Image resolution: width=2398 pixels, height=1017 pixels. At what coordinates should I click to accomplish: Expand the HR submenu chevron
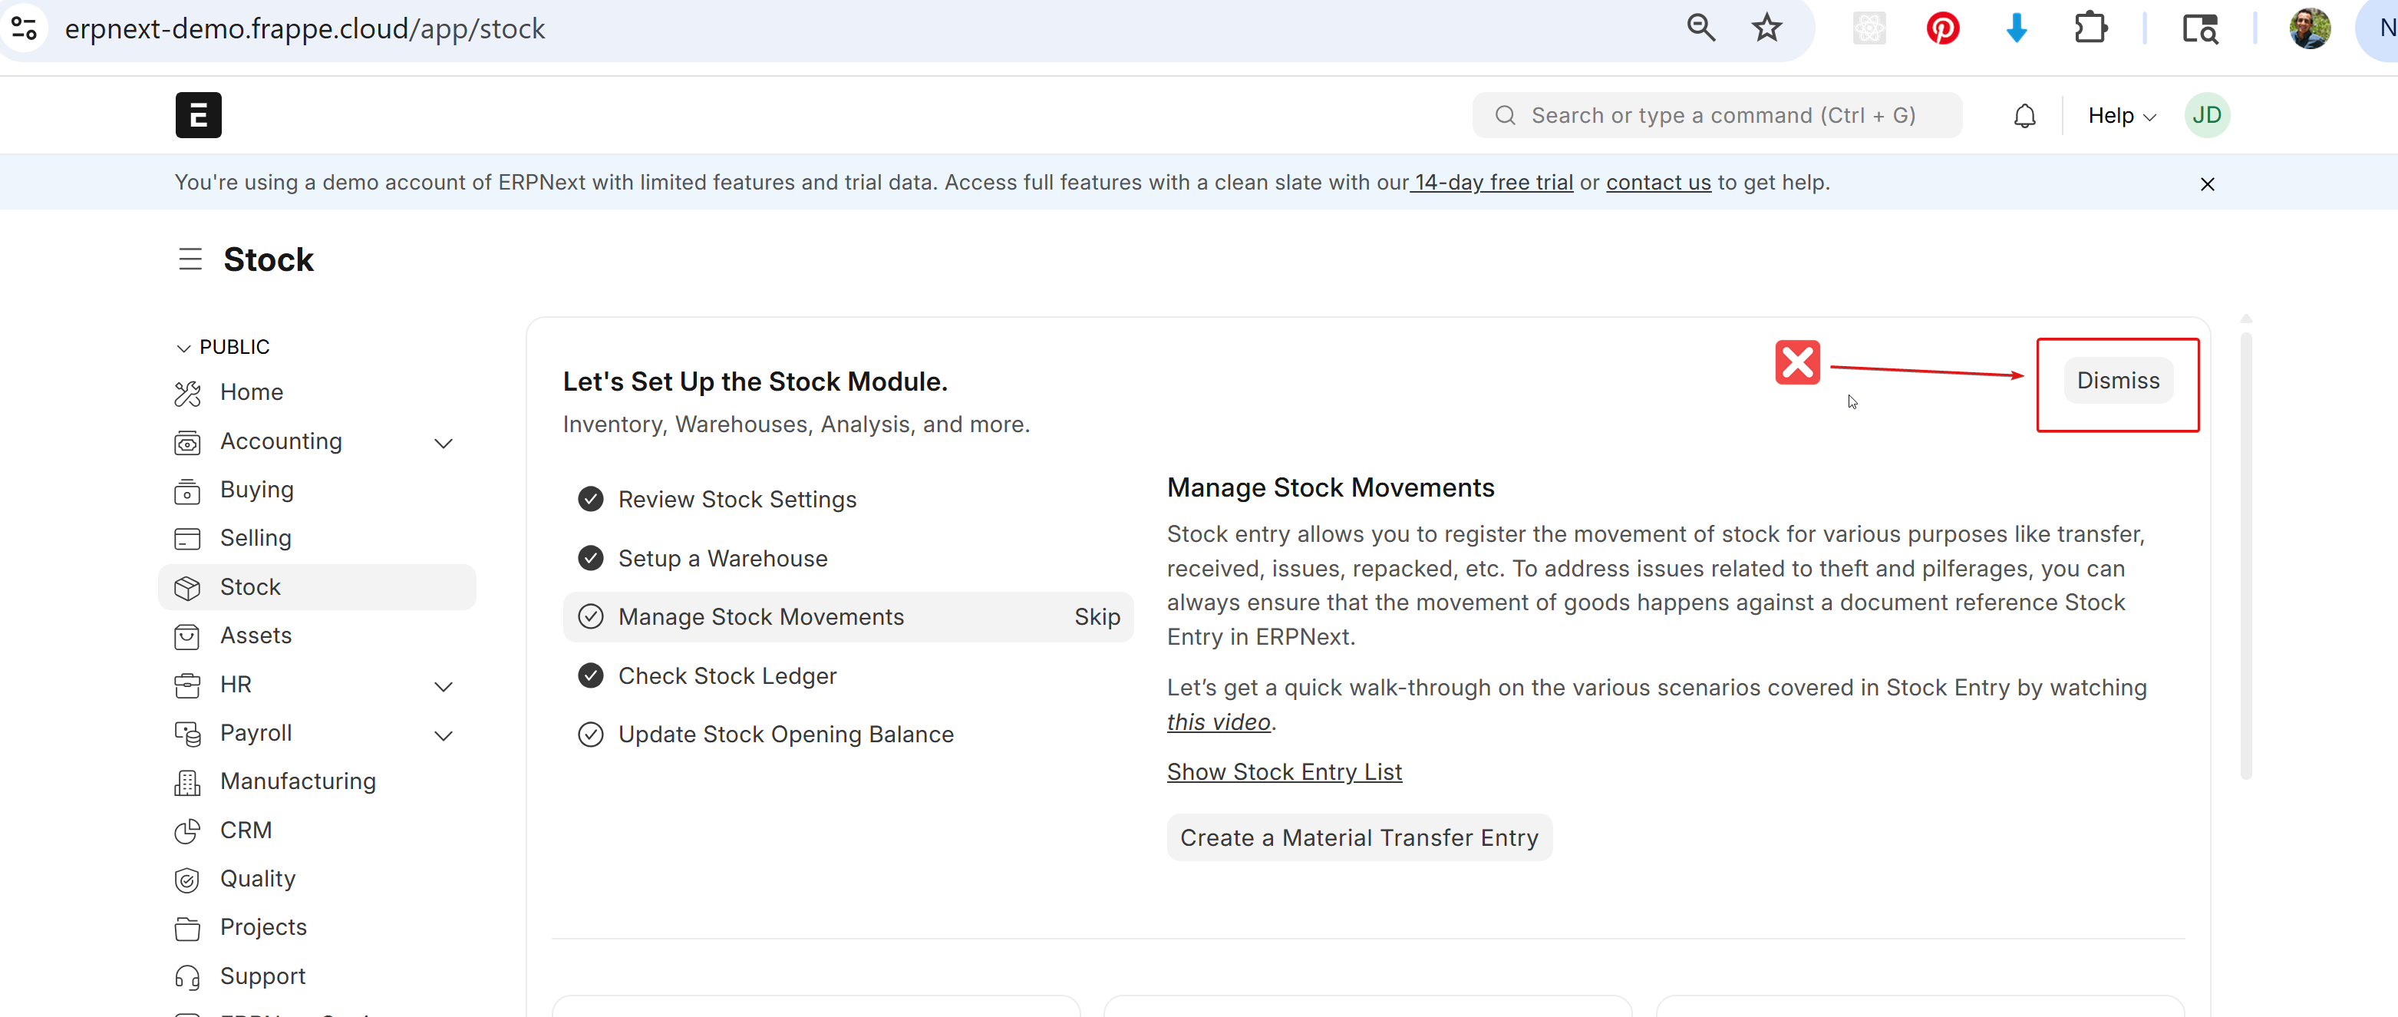pyautogui.click(x=444, y=686)
